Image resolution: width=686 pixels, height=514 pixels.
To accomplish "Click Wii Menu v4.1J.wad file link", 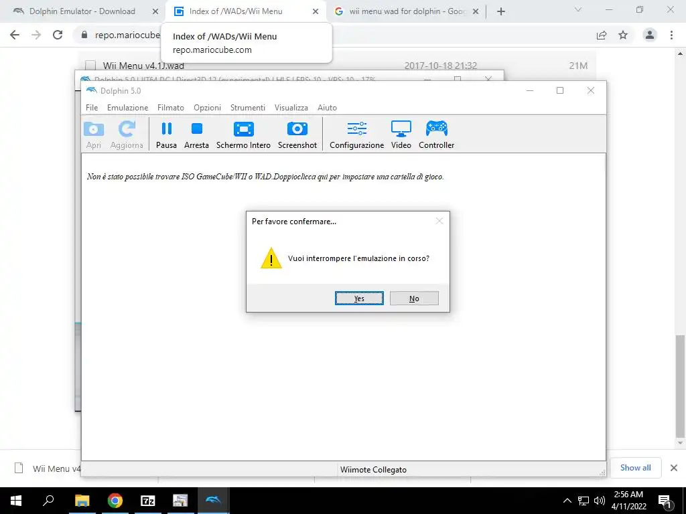I will tap(143, 66).
